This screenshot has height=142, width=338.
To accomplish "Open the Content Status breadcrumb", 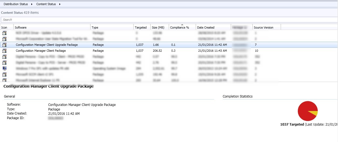I will point(46,4).
